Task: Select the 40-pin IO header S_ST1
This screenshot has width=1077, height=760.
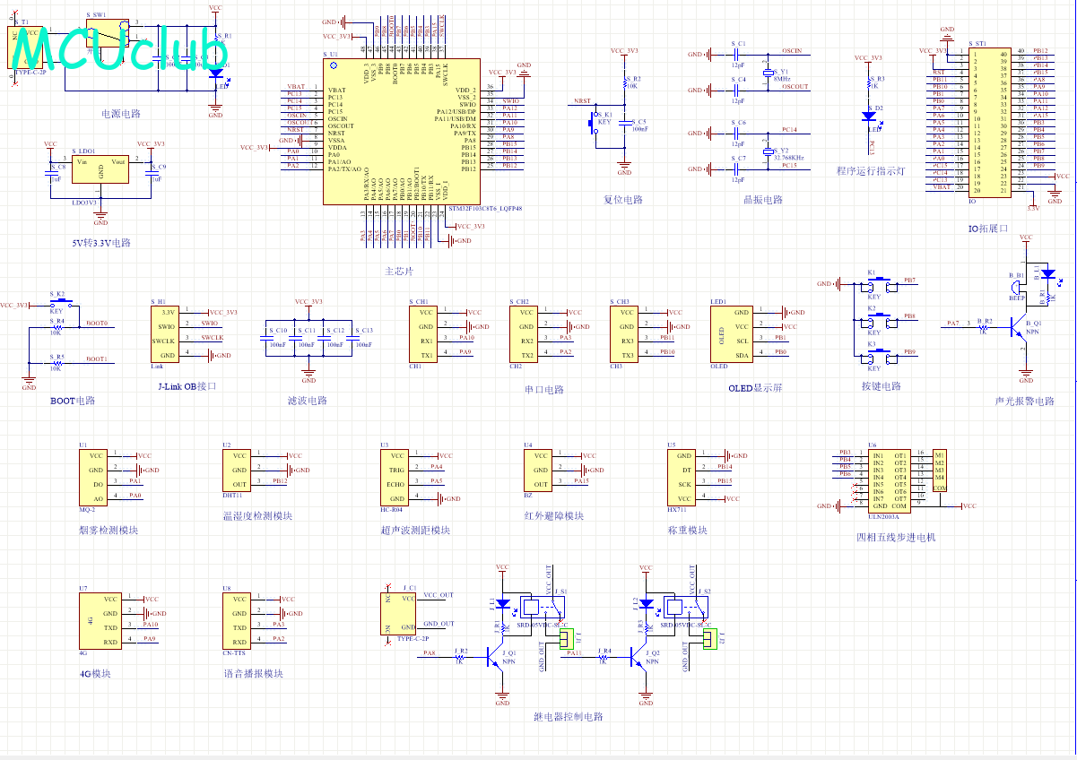Action: click(x=989, y=122)
